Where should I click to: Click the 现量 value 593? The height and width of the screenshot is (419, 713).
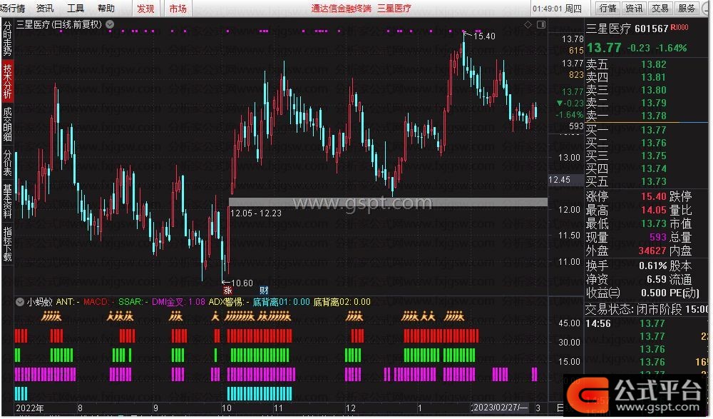point(658,237)
